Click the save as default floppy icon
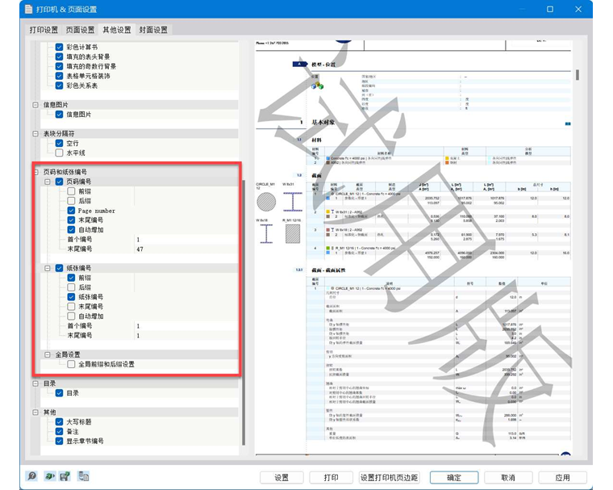 (x=65, y=476)
